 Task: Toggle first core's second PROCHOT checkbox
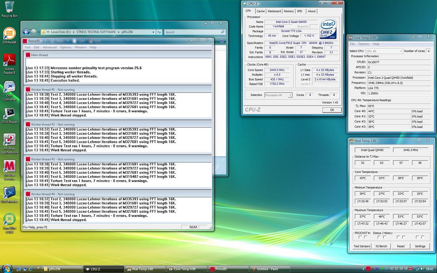(366, 237)
